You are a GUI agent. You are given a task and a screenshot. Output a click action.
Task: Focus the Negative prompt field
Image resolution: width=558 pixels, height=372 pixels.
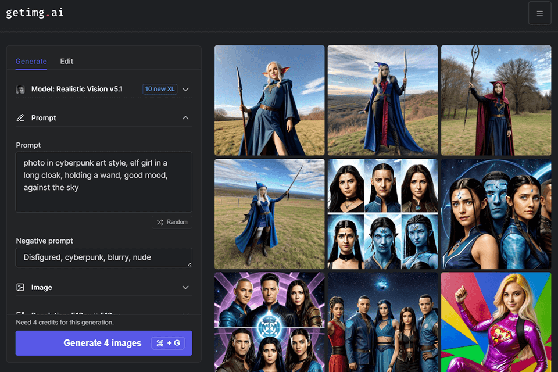tap(103, 257)
